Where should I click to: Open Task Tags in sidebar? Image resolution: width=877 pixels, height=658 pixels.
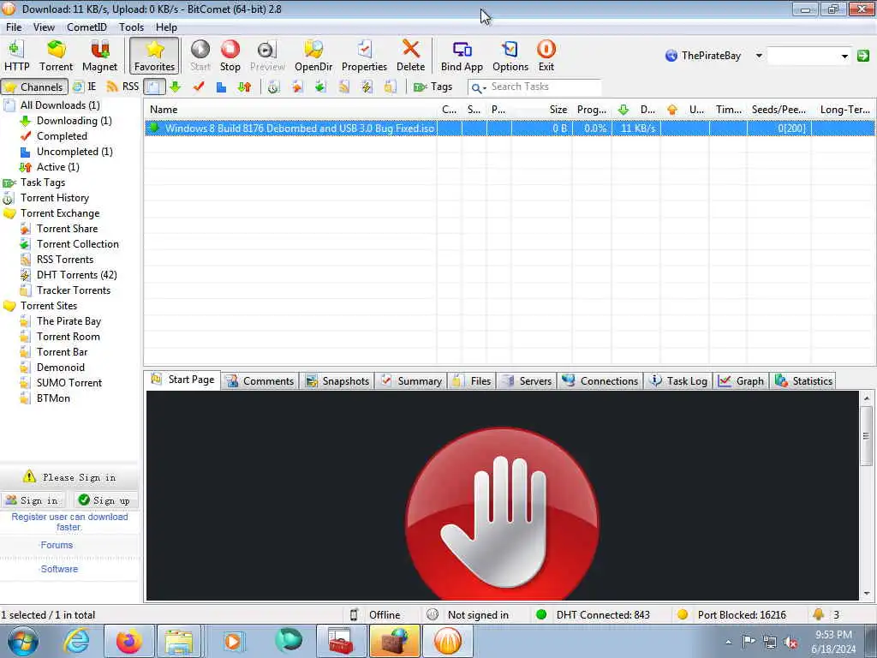click(43, 182)
